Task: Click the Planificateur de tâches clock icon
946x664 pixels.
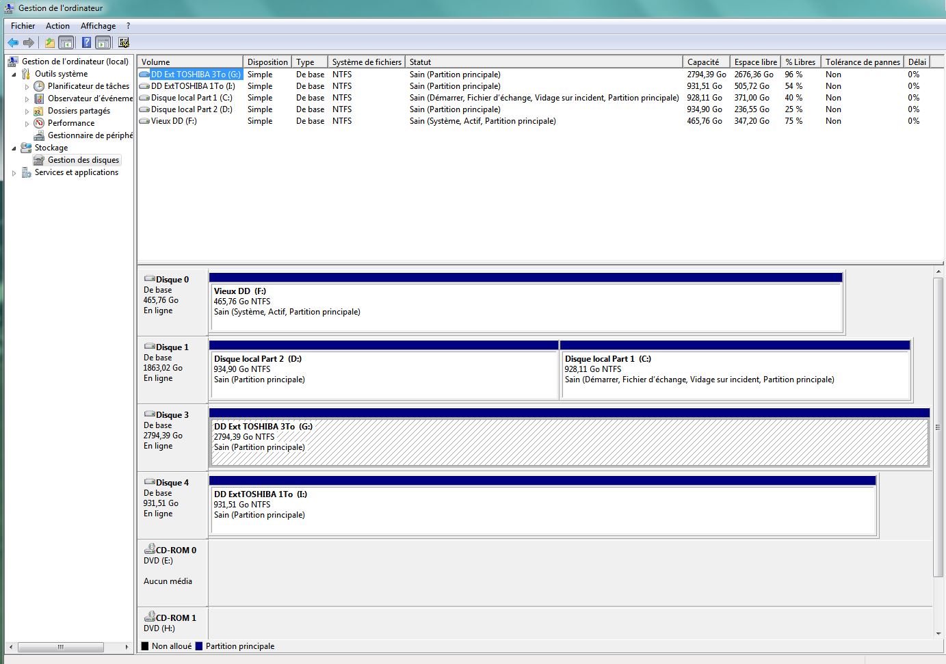Action: pyautogui.click(x=39, y=86)
